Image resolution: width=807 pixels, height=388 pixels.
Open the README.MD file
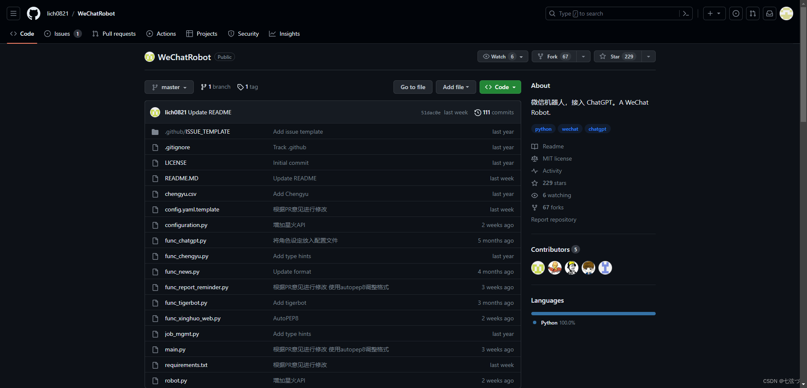click(x=182, y=178)
